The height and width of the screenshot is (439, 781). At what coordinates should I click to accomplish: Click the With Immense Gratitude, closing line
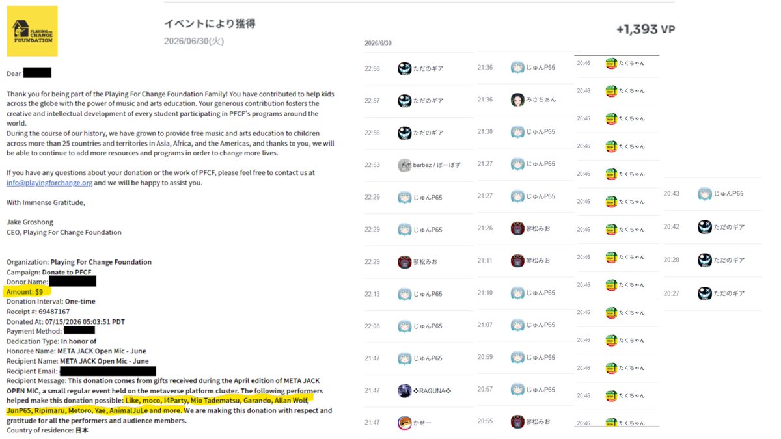pyautogui.click(x=46, y=202)
